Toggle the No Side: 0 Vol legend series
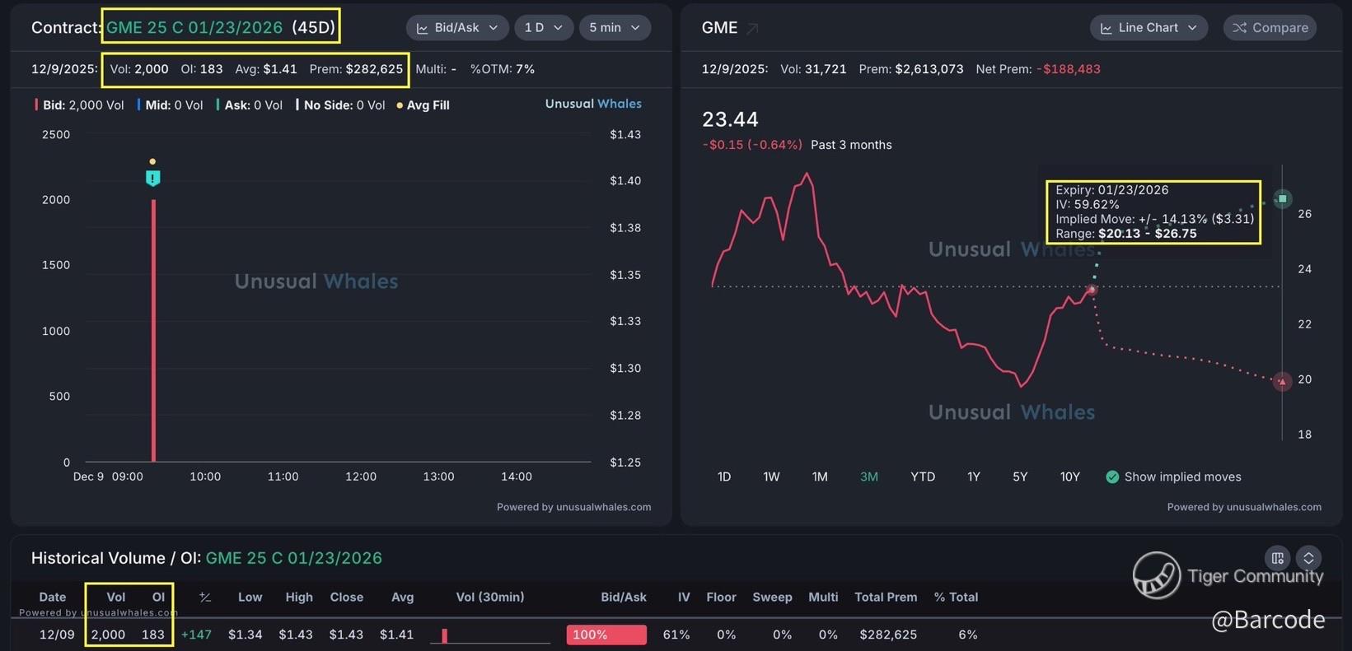 pyautogui.click(x=340, y=105)
